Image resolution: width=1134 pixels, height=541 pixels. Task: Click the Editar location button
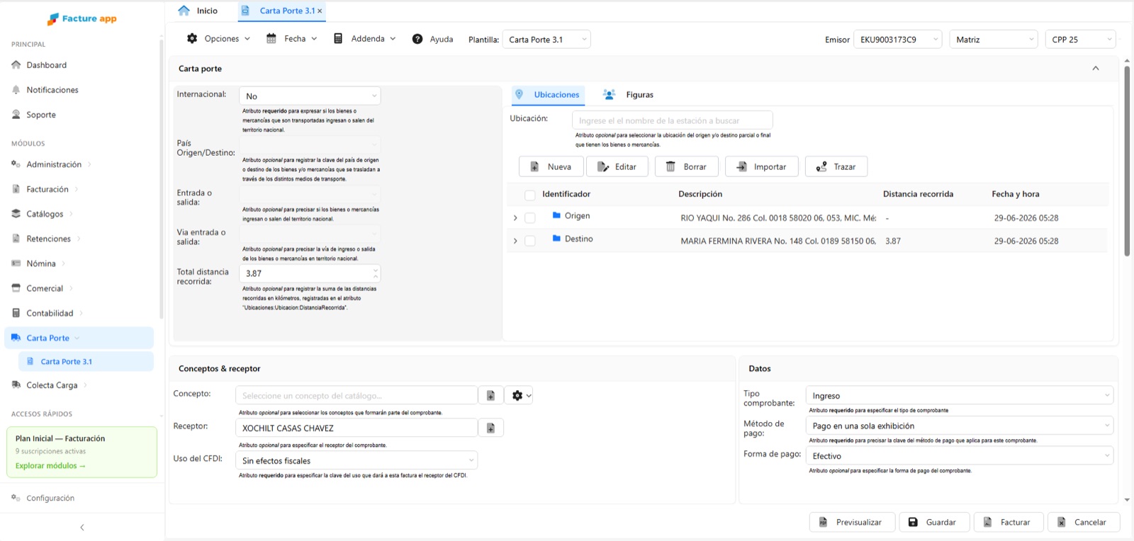[617, 167]
